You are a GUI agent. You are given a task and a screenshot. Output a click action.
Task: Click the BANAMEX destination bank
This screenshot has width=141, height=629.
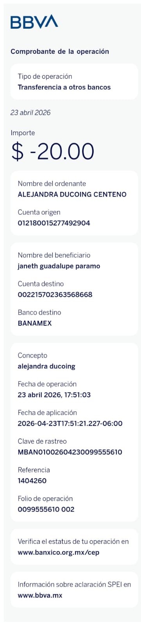(x=35, y=323)
